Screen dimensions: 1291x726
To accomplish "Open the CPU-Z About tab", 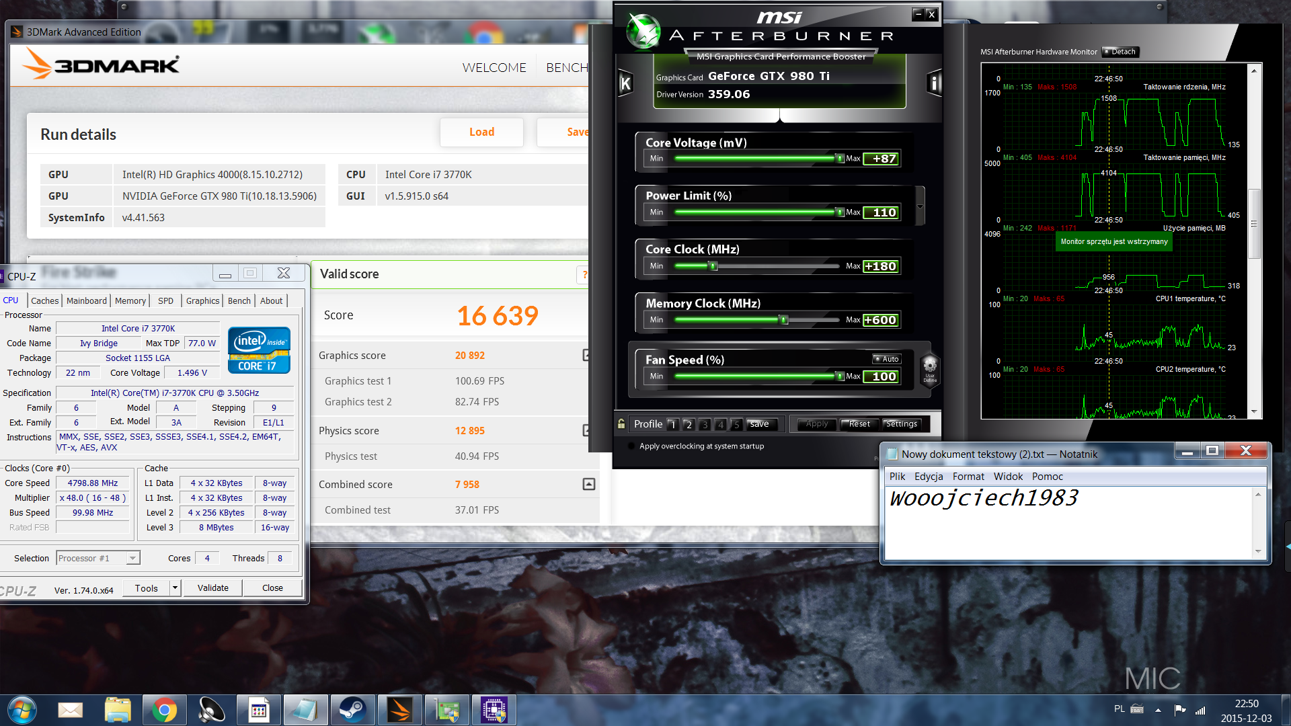I will click(x=271, y=300).
